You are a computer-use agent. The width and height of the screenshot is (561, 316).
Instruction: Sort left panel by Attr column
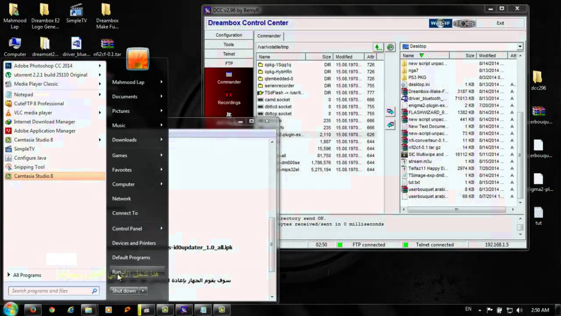click(x=370, y=57)
